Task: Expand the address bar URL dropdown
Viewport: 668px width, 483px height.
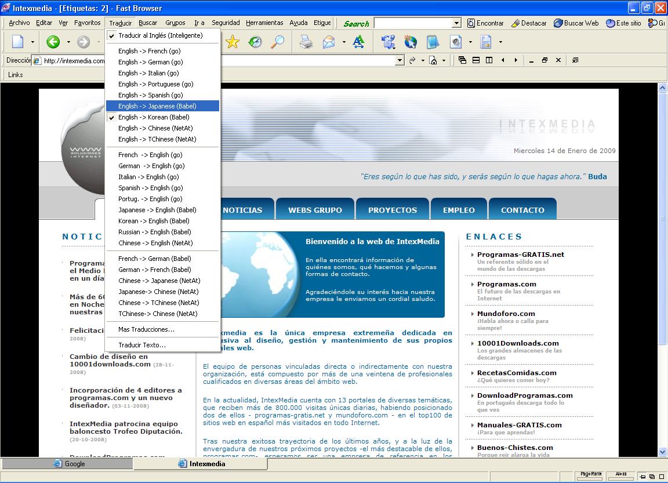Action: (400, 60)
